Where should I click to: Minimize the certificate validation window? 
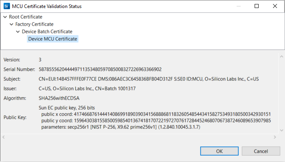[x=238, y=6]
